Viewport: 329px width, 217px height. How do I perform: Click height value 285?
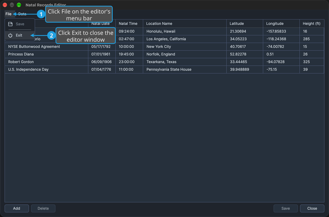tap(312, 39)
